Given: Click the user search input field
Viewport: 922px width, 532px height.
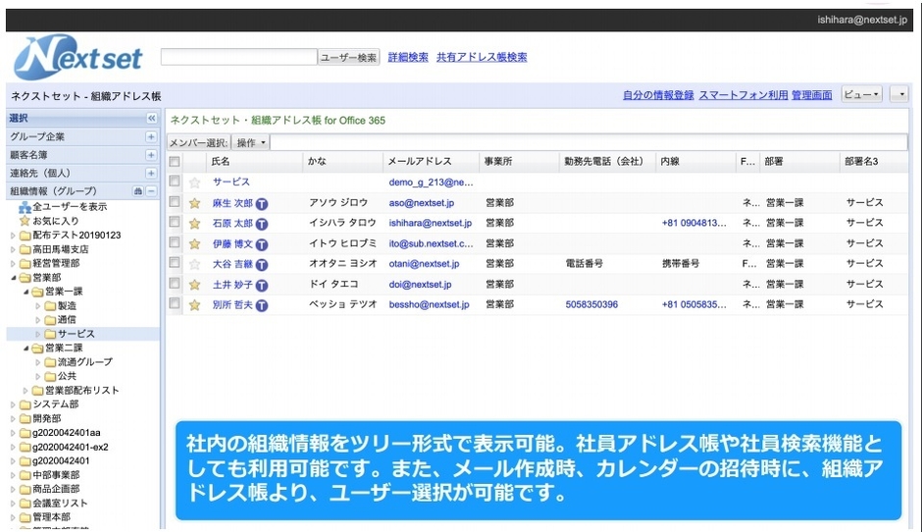Looking at the screenshot, I should 238,57.
